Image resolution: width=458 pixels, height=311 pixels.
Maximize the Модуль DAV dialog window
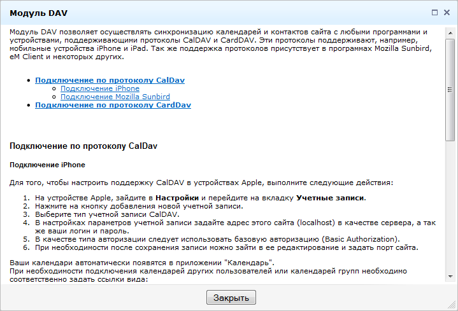(434, 12)
